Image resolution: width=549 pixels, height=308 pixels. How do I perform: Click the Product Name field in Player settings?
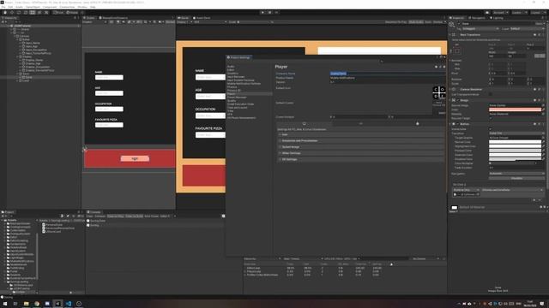click(387, 78)
